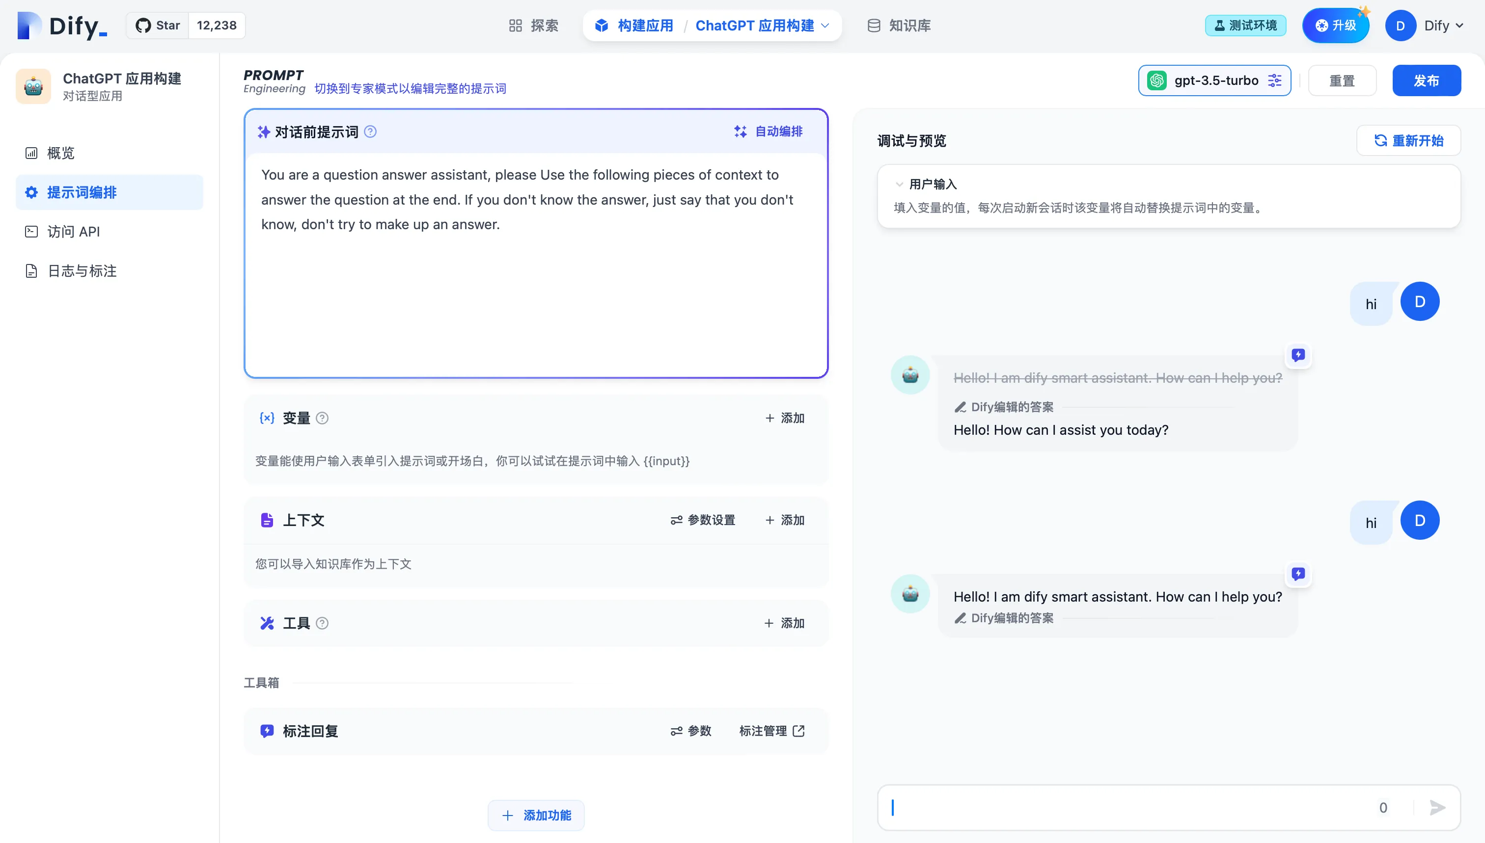The image size is (1485, 843).
Task: Click the GitHub Star button
Action: (158, 26)
